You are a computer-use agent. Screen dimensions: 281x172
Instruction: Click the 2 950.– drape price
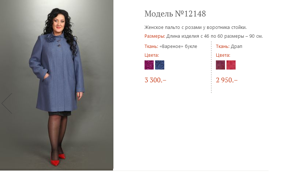(227, 80)
